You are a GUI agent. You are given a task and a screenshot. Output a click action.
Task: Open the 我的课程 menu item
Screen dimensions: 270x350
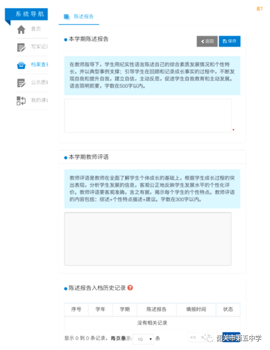click(x=39, y=100)
